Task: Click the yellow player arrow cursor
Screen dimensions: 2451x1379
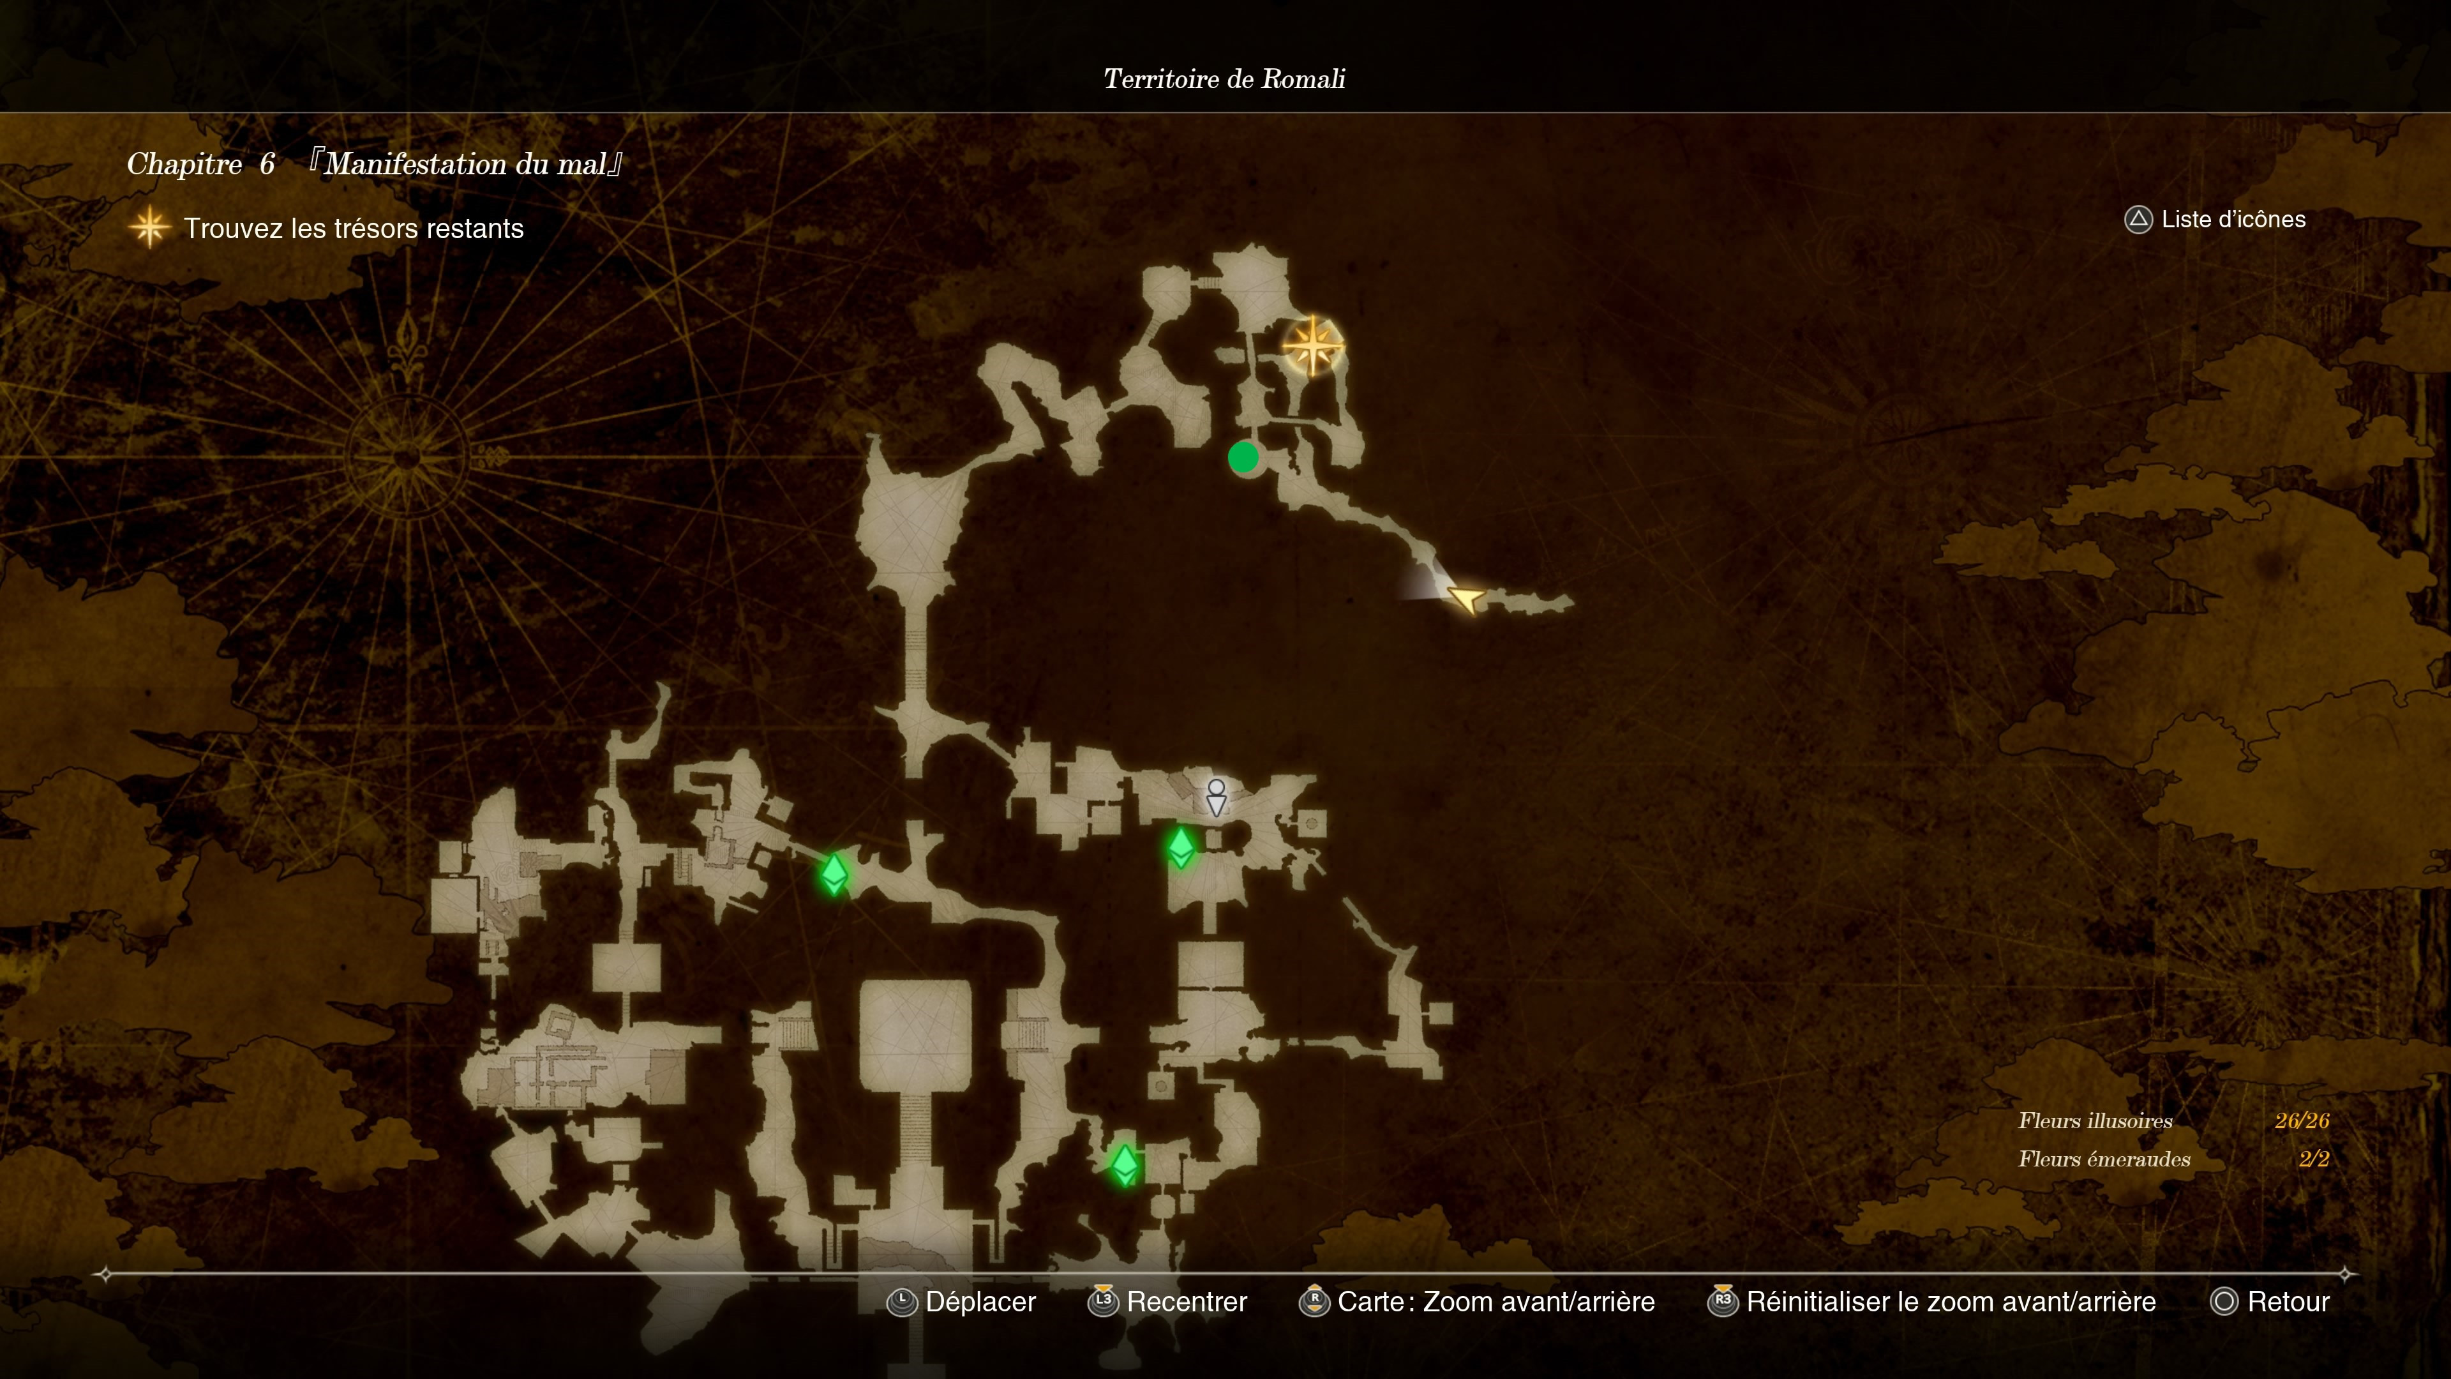Action: 1465,599
